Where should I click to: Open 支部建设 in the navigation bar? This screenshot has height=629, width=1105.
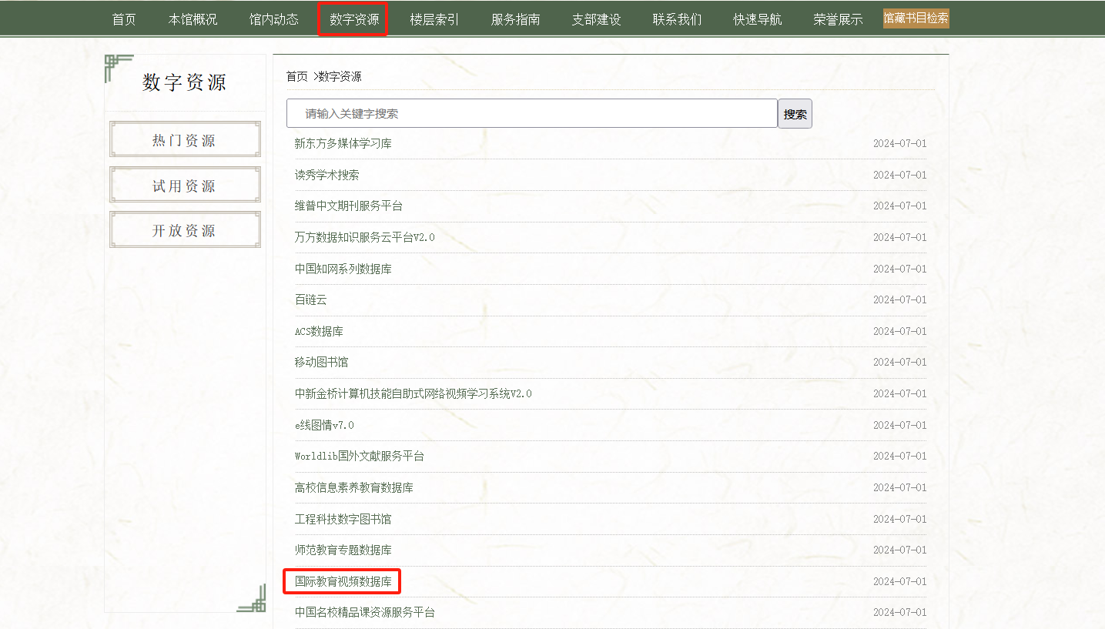(x=596, y=19)
